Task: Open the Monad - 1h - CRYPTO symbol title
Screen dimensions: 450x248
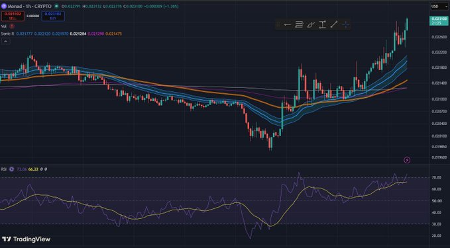Action: tap(30, 6)
